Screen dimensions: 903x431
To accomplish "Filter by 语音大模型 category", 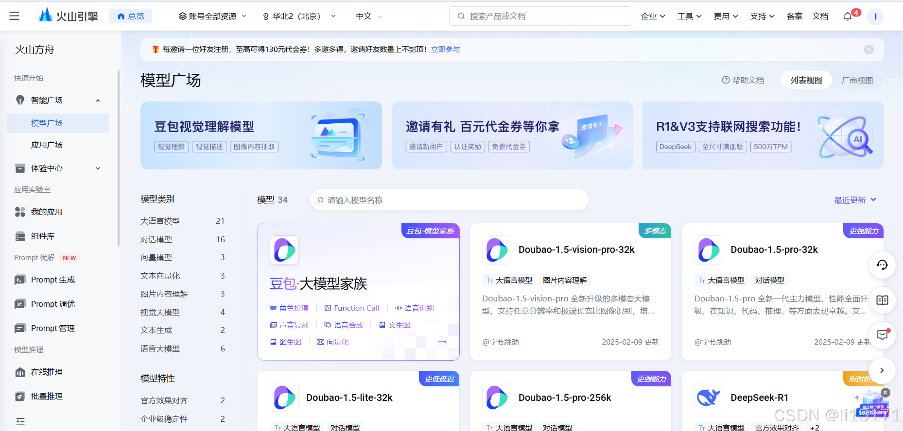I will pos(183,348).
